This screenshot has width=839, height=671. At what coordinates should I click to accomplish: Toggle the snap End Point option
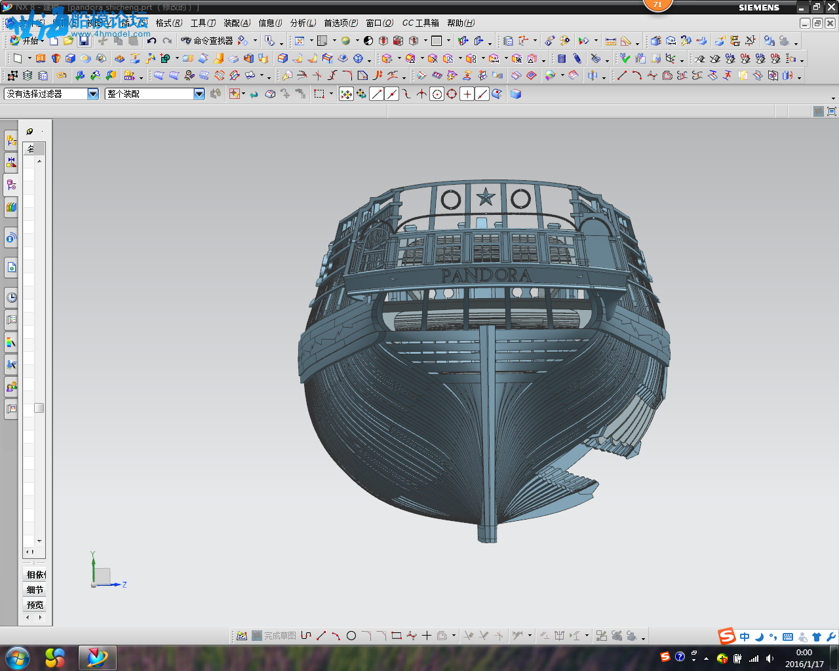[376, 94]
